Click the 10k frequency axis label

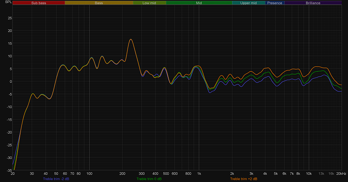click(x=309, y=174)
